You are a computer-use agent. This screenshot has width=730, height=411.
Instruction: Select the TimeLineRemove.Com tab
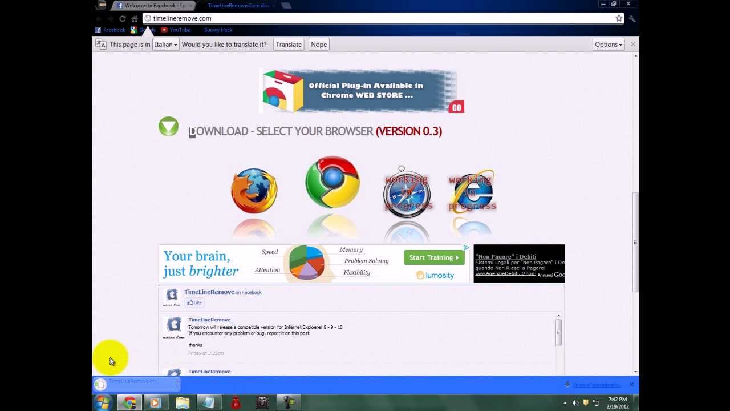click(x=238, y=5)
